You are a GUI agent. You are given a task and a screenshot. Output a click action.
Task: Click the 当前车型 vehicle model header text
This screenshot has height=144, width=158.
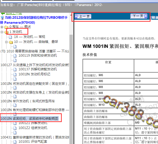point(51,5)
